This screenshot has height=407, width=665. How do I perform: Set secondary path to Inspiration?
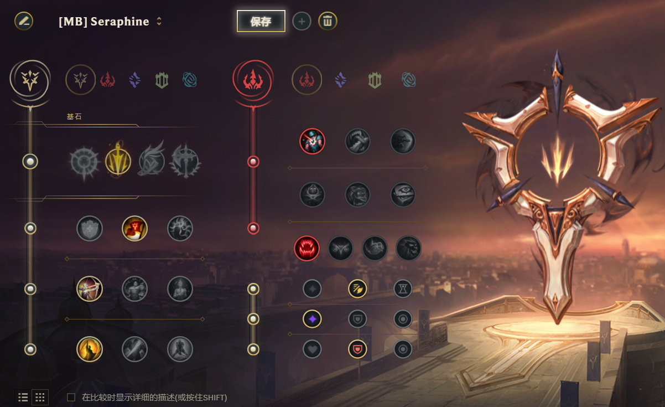pyautogui.click(x=408, y=80)
